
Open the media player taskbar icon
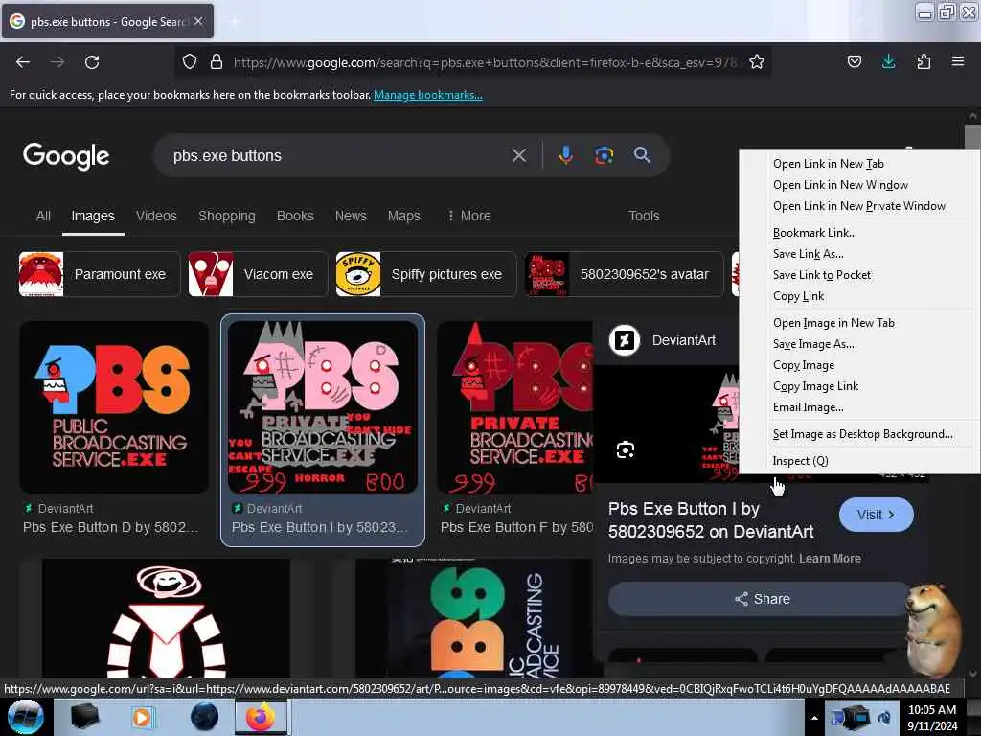pyautogui.click(x=142, y=717)
